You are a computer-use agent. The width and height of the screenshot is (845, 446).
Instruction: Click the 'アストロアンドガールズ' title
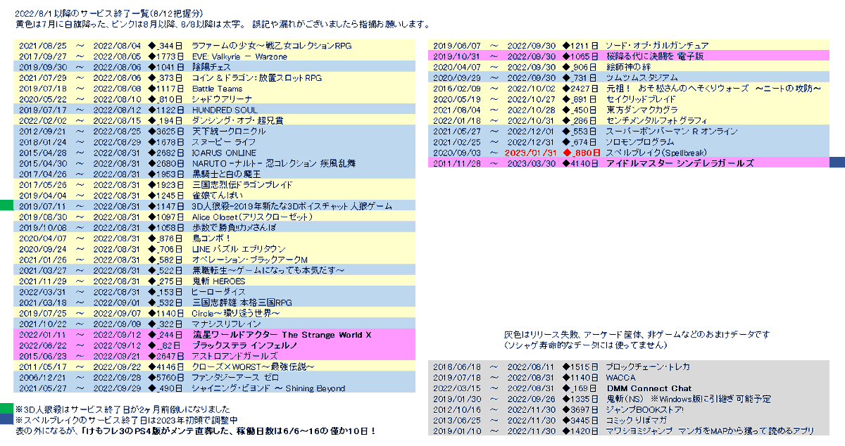point(234,356)
